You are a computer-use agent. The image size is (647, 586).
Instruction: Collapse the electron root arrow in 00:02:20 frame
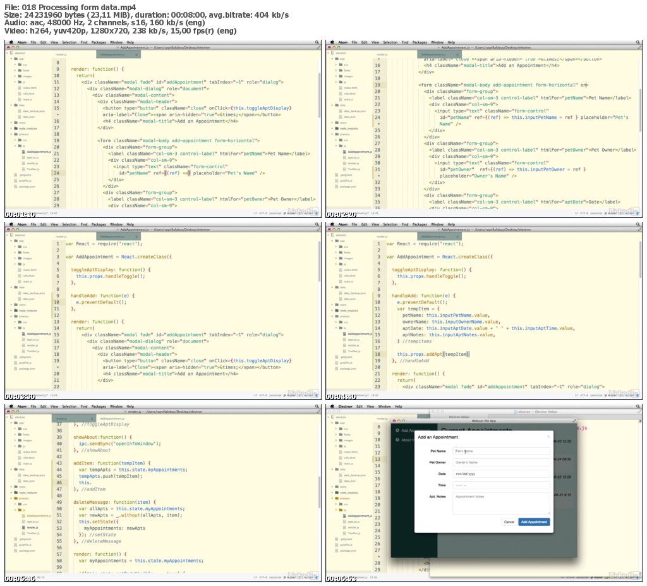pos(329,53)
